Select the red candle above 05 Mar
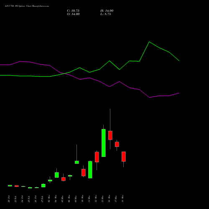 [64, 179]
